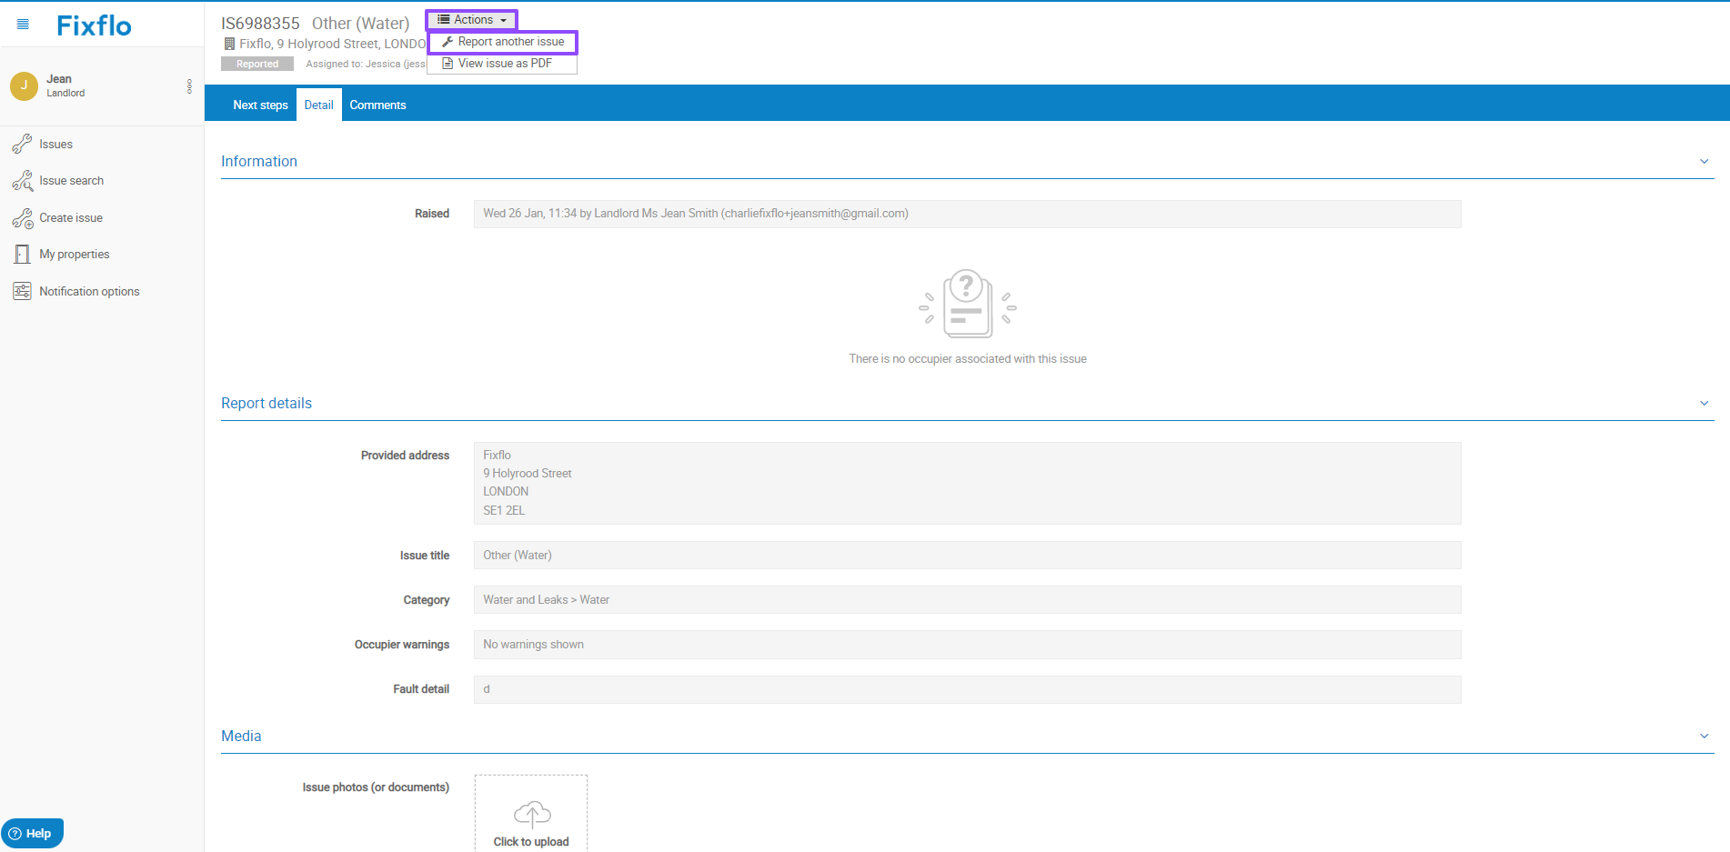The image size is (1730, 852).
Task: Select the Detail tab
Action: pos(318,105)
